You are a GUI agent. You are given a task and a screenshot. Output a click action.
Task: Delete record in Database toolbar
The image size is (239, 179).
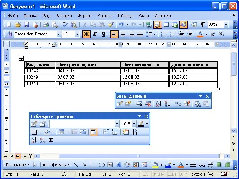click(148, 104)
